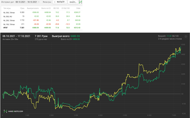Click the 7 281 Руки graph label
Viewport: 190px width, 118px height.
pos(41,36)
